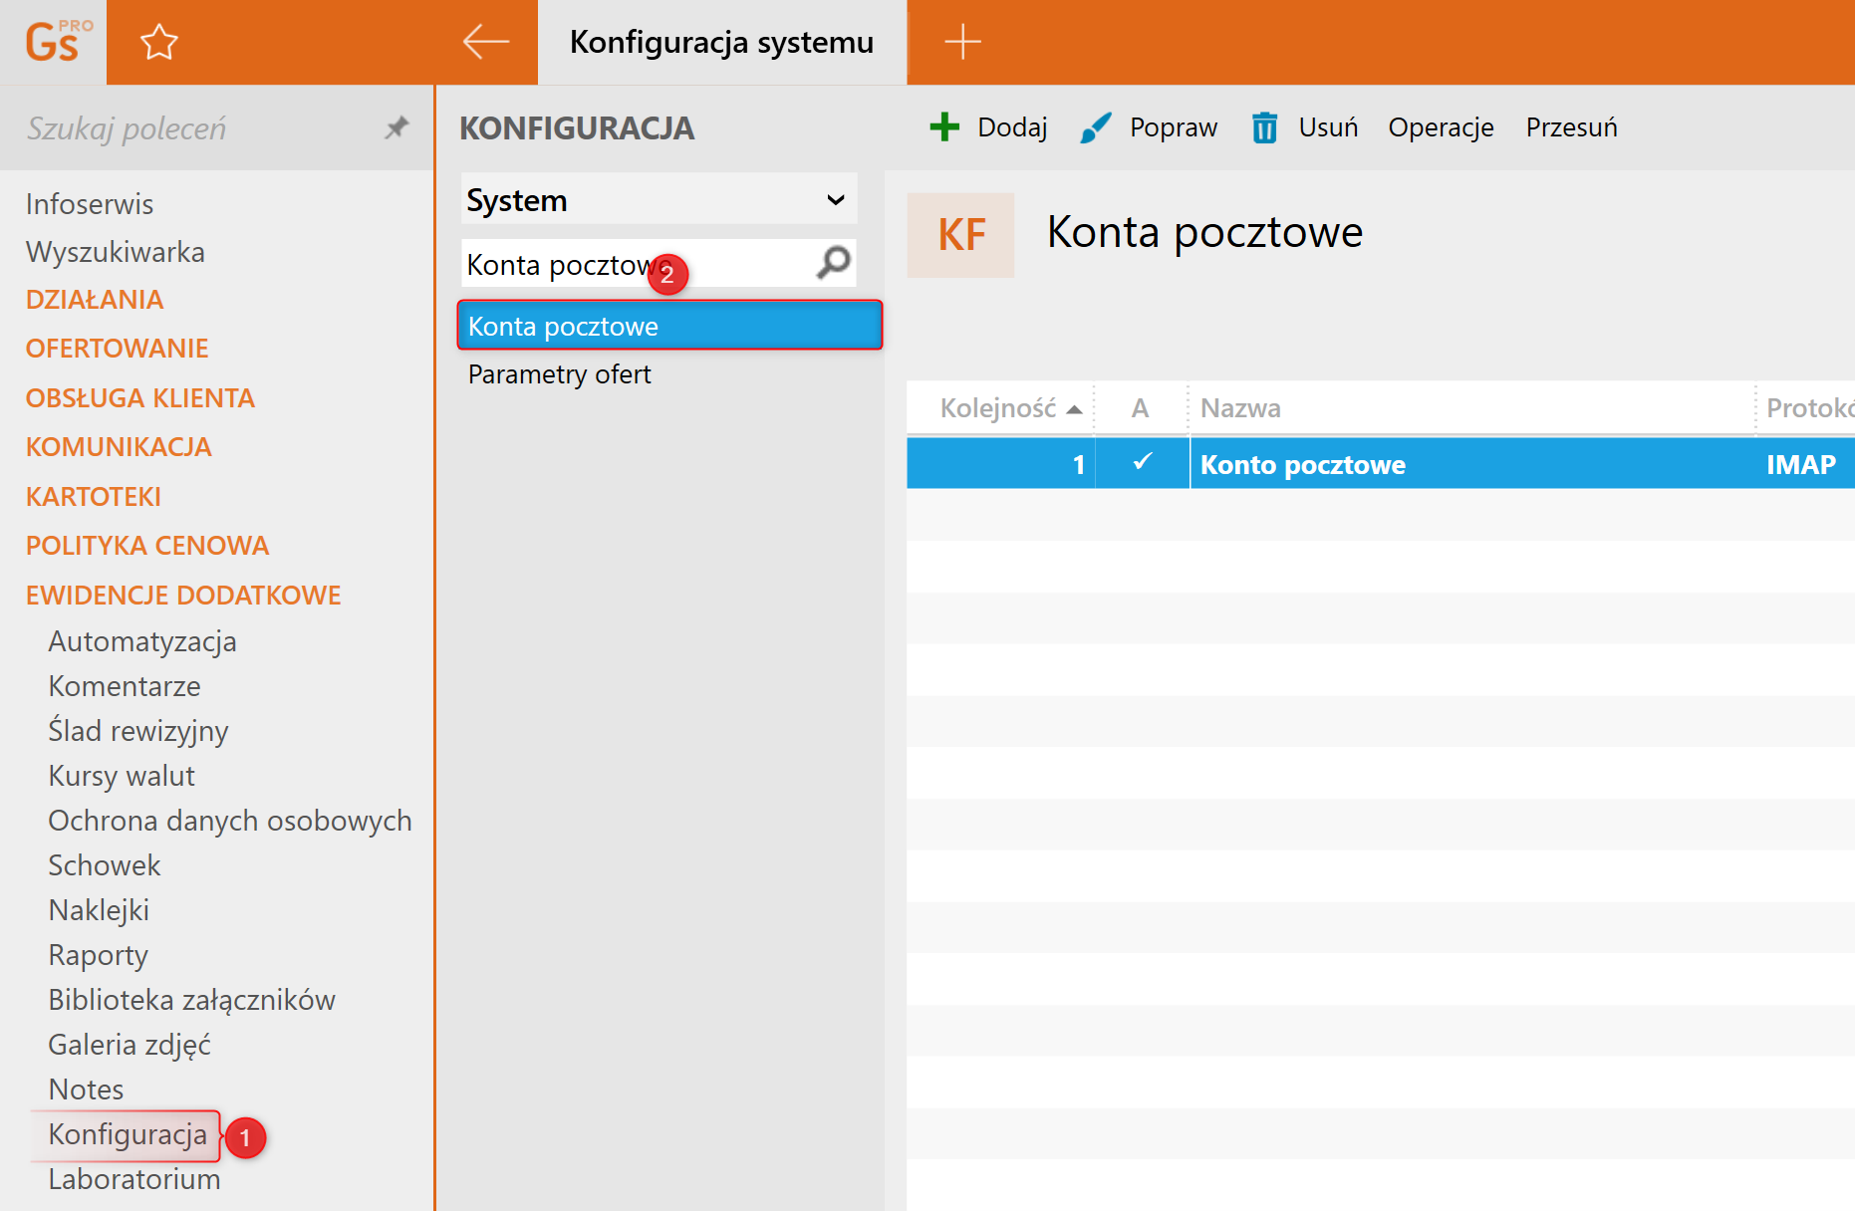The height and width of the screenshot is (1211, 1855).
Task: Open Biblioteka załączników in sidebar
Action: 192,1000
